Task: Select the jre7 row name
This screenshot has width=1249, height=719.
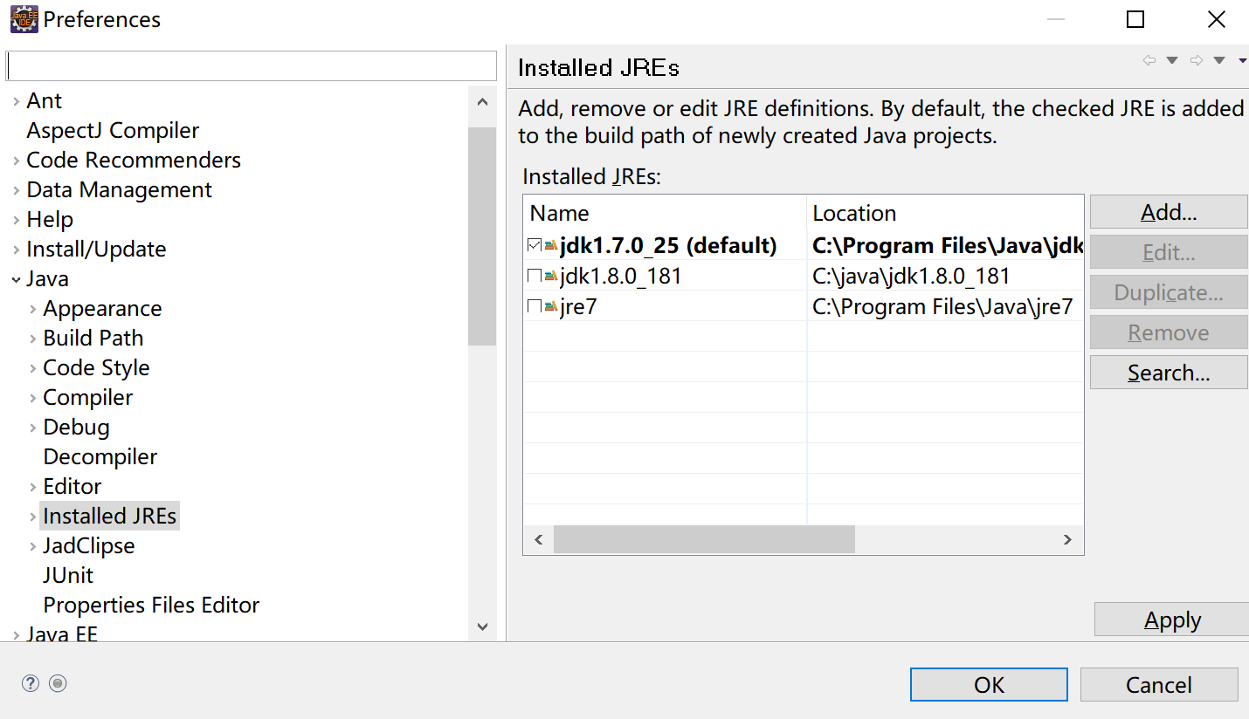Action: pos(578,307)
